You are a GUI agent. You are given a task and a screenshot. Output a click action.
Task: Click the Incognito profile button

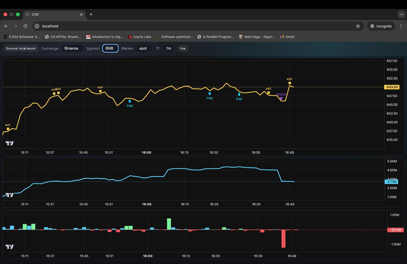tap(381, 26)
